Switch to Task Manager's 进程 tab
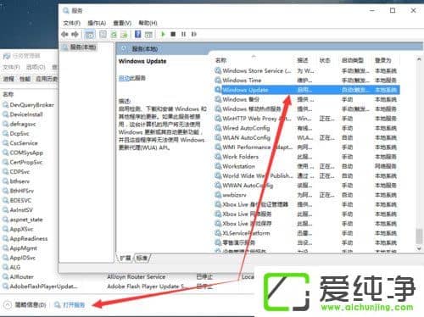 8,79
